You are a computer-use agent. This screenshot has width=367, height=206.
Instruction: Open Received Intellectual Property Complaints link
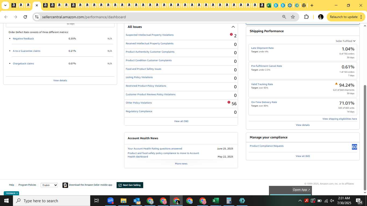(150, 43)
